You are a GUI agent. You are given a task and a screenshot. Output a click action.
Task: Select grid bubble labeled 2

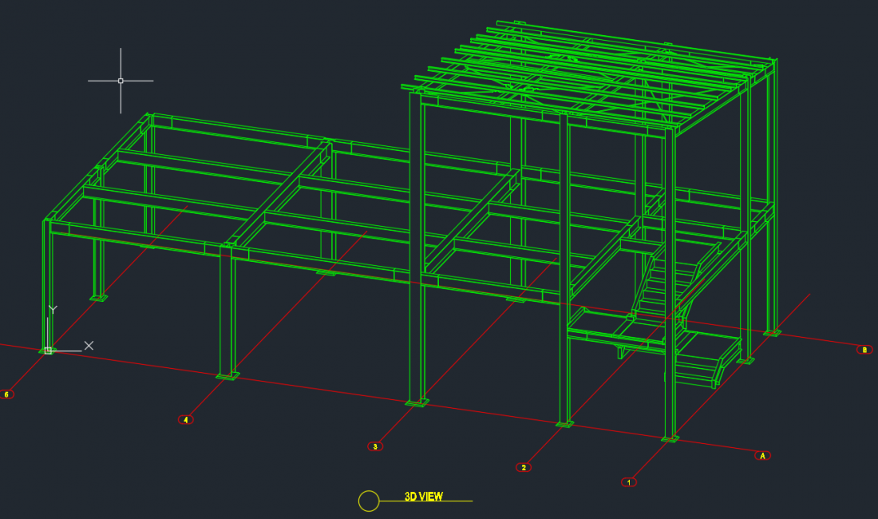tap(524, 467)
